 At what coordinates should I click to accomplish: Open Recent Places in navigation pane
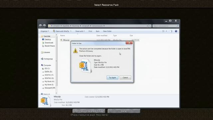point(50,46)
